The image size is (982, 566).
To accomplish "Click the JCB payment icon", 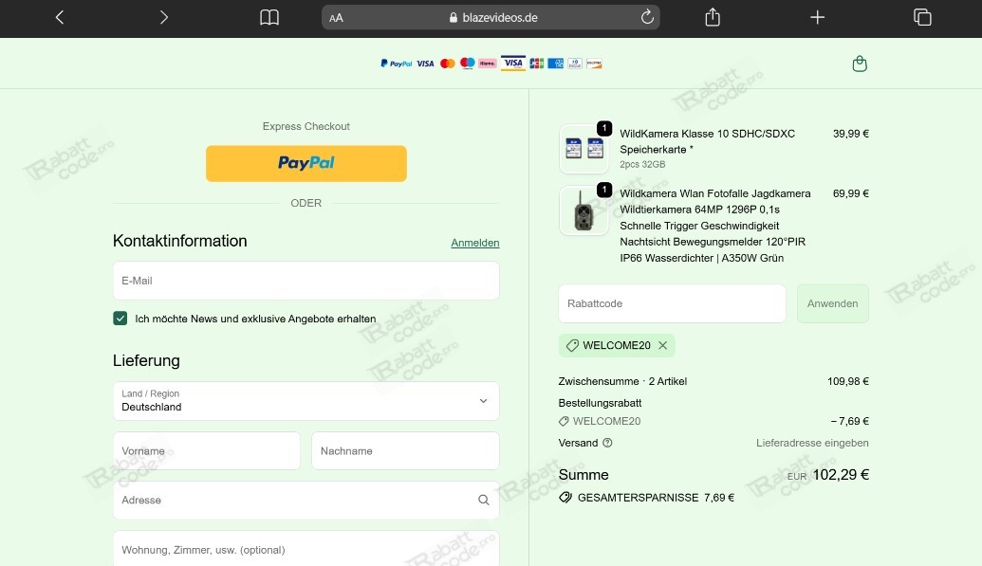I will coord(536,63).
